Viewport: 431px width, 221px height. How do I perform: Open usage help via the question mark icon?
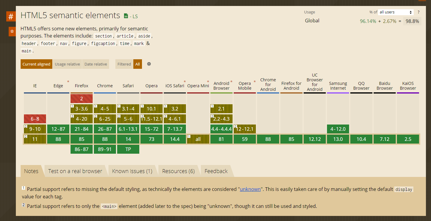(x=418, y=12)
